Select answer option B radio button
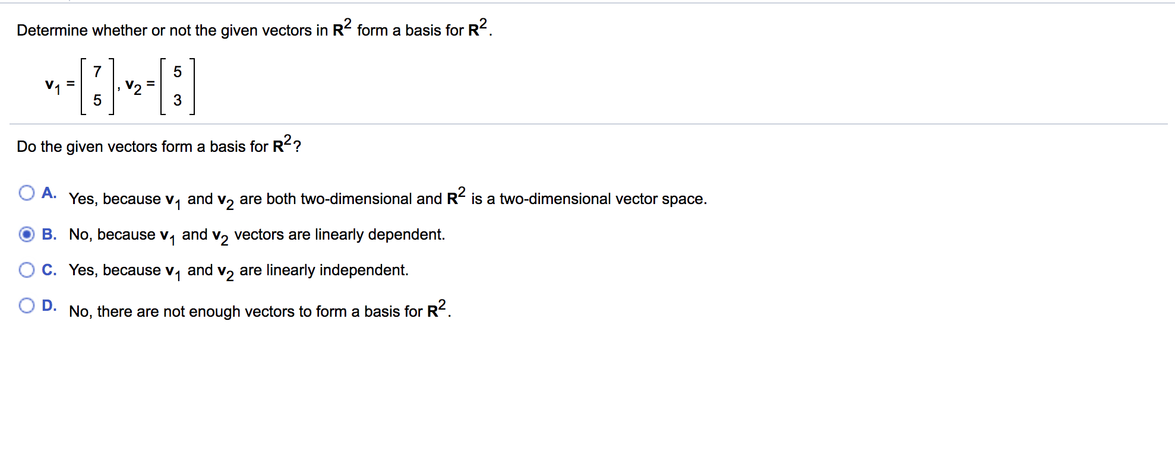The width and height of the screenshot is (1175, 452). (26, 234)
